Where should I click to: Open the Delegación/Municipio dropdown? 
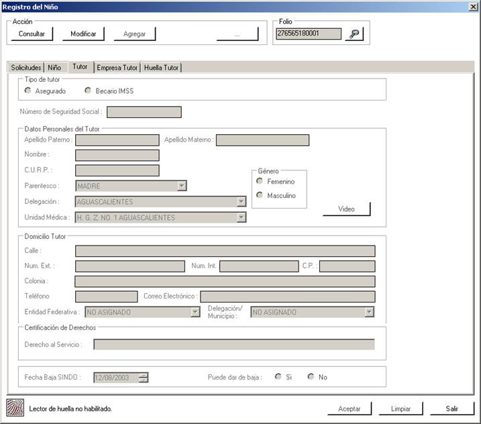point(370,312)
